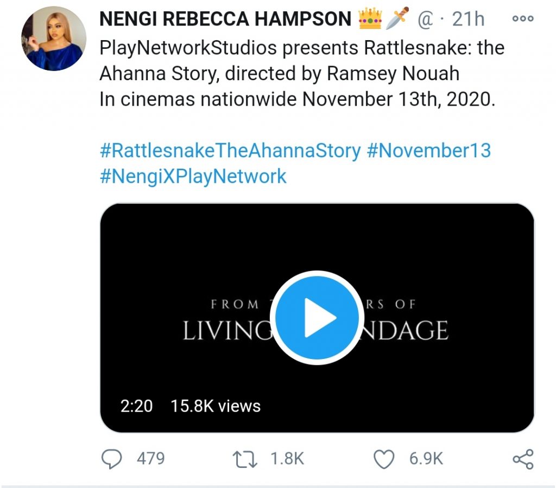
Task: View the Nengi profile picture
Action: 53,38
